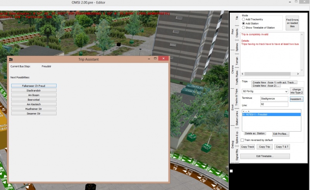Choose Am Kiesteich from next possibilities
310x190 pixels.
tap(34, 104)
